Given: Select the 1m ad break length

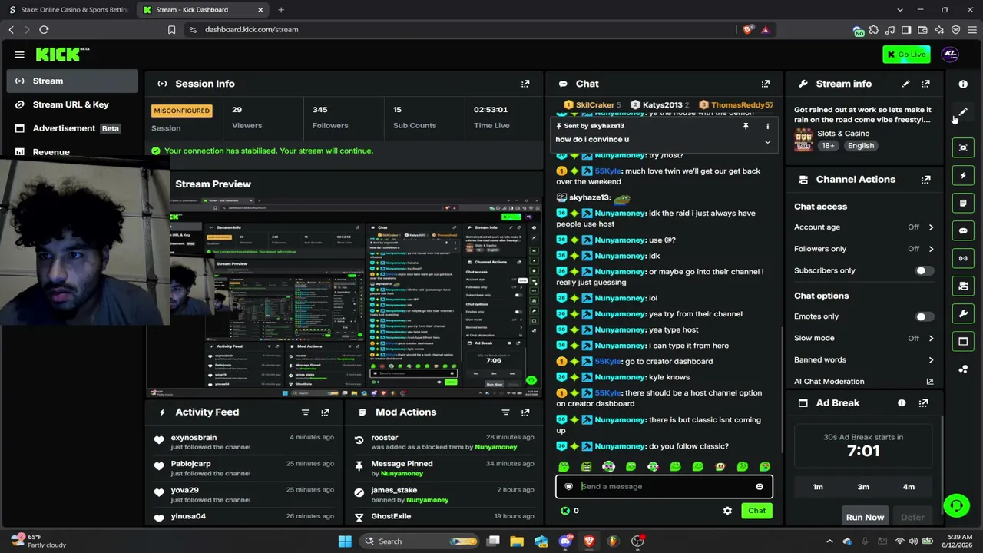Looking at the screenshot, I should [818, 487].
